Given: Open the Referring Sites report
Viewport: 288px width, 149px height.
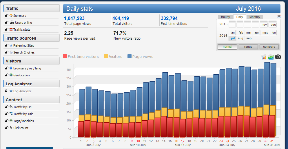Looking at the screenshot, I should pos(23,45).
